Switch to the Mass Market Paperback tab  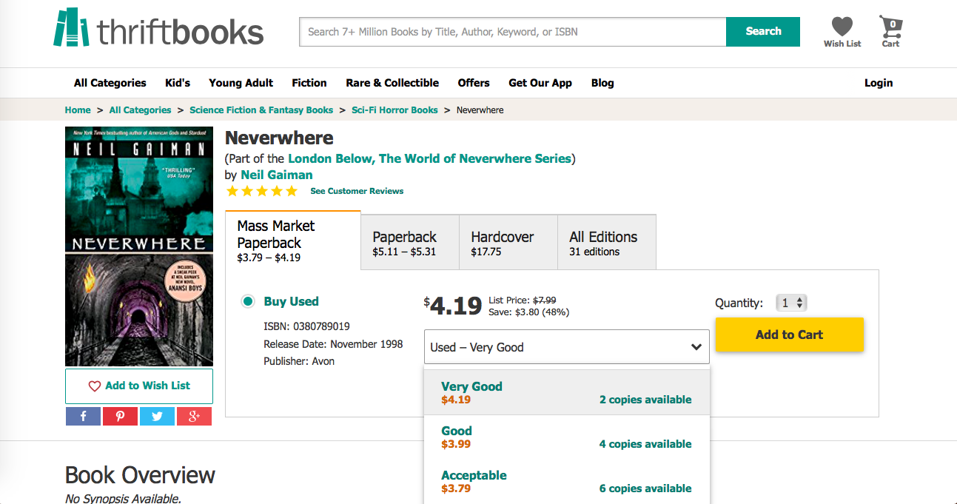tap(293, 241)
